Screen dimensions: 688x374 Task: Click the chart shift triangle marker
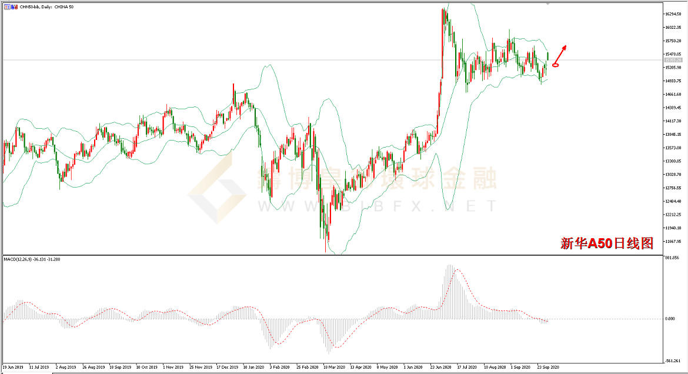[548, 4]
